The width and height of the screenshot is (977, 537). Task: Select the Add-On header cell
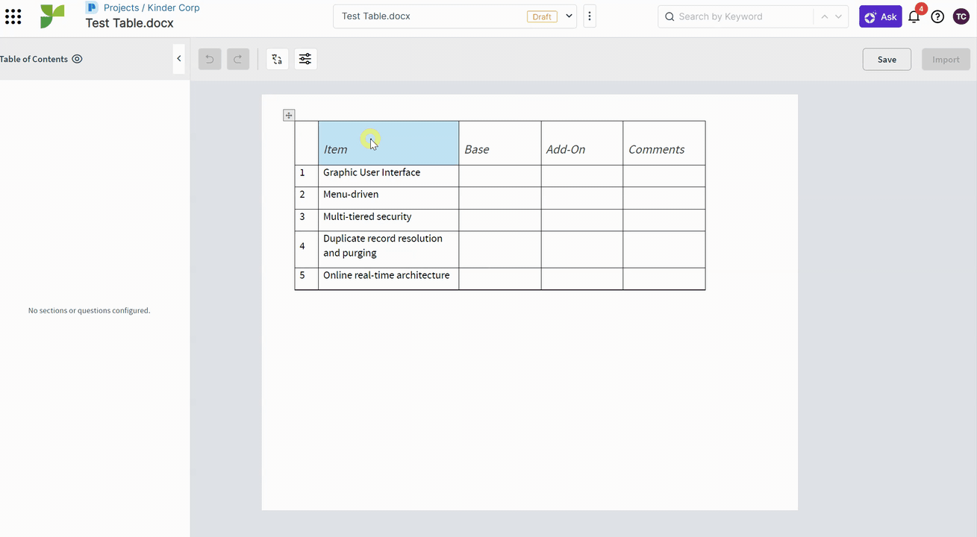(582, 143)
